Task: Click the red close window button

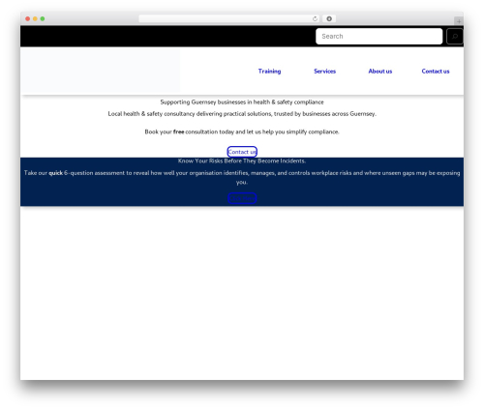Action: (28, 19)
